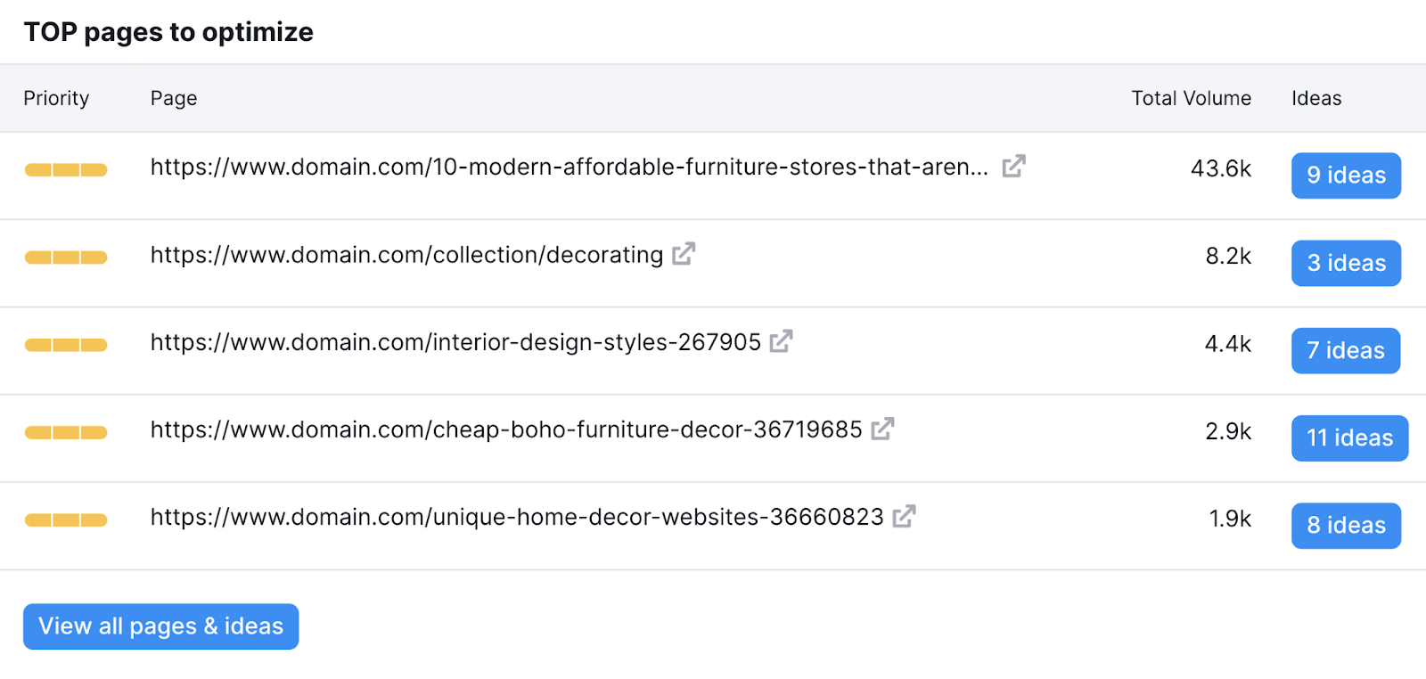Click priority indicator for cheap-boho-furniture row
Viewport: 1426px width, 679px height.
click(66, 432)
